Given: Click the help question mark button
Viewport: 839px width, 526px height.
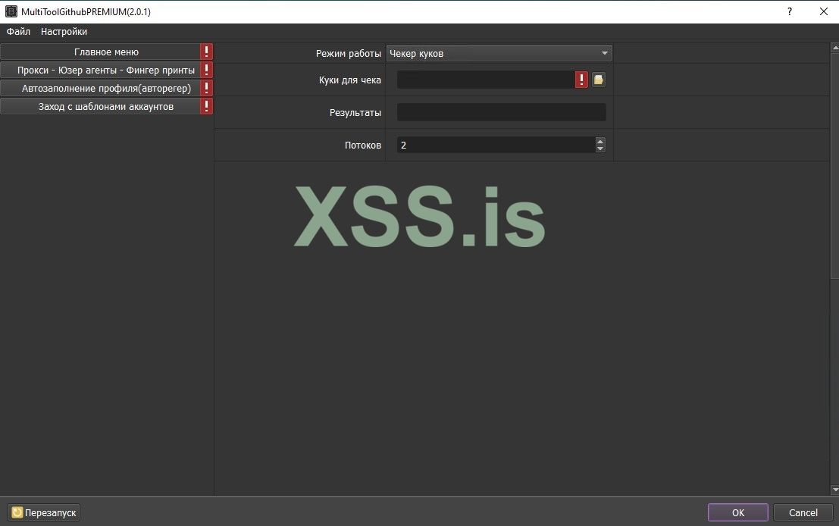Looking at the screenshot, I should pos(789,12).
